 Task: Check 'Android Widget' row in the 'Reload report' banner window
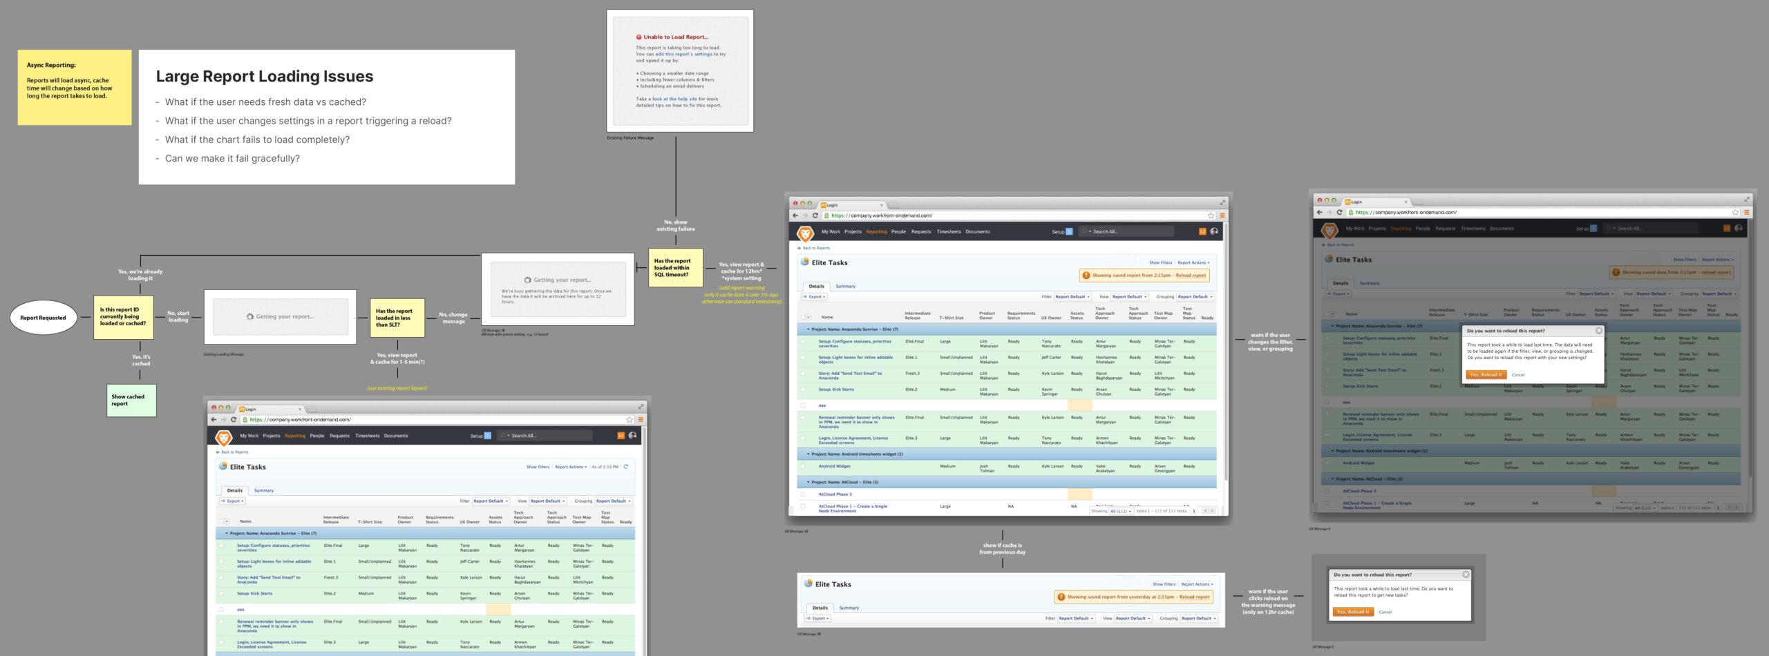(803, 466)
